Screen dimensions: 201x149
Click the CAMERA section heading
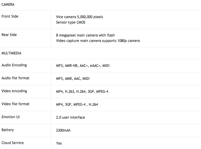tap(8, 4)
